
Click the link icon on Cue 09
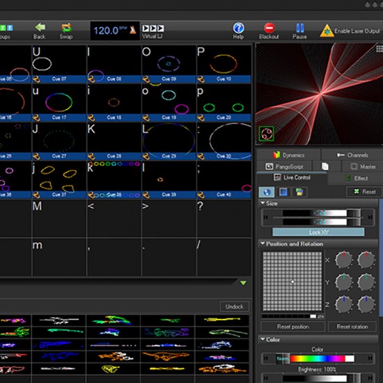pyautogui.click(x=146, y=79)
